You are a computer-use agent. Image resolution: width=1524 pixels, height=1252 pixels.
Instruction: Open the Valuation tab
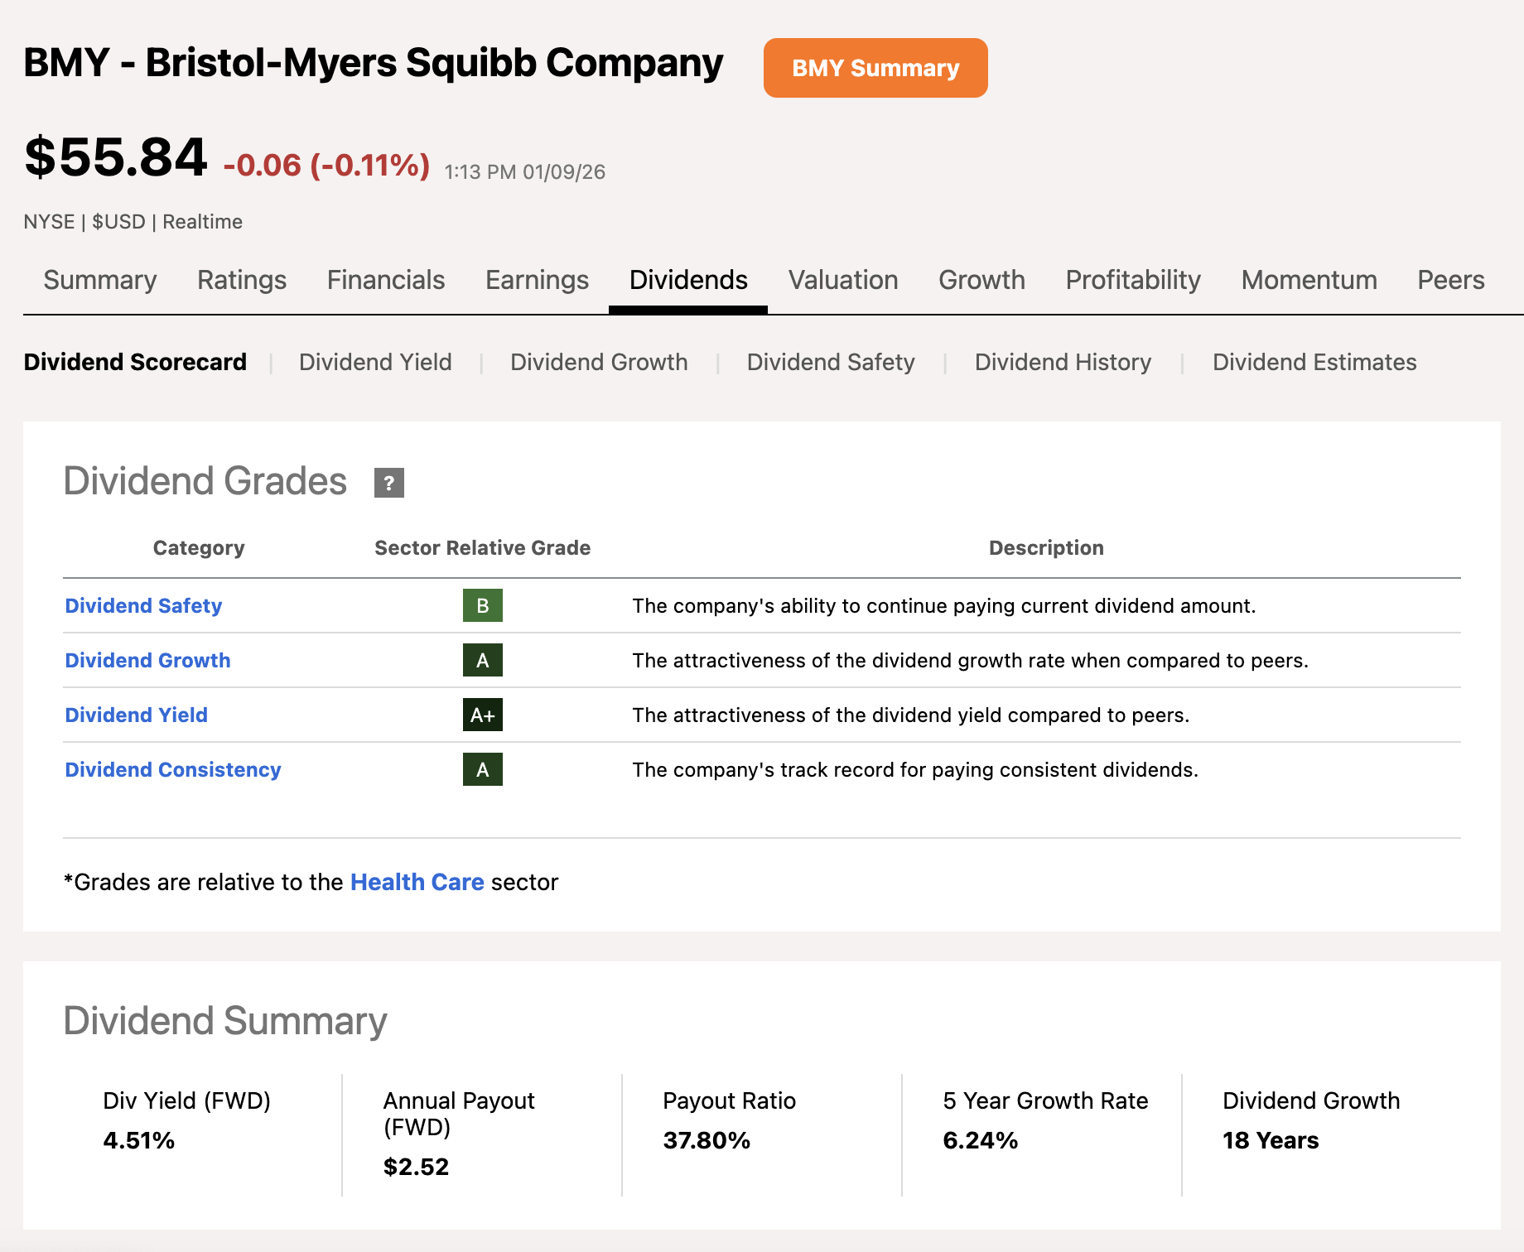click(x=843, y=280)
